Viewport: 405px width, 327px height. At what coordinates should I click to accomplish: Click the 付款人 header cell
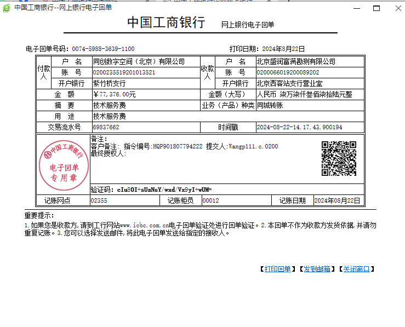tap(44, 72)
